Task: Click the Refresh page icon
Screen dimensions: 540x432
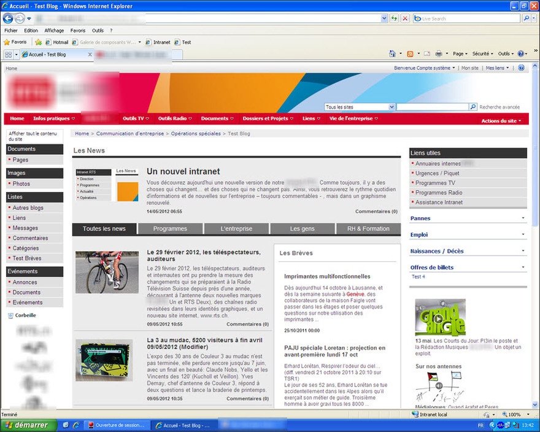Action: click(394, 18)
